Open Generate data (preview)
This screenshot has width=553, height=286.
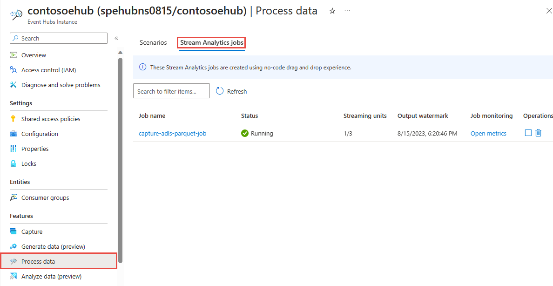53,246
